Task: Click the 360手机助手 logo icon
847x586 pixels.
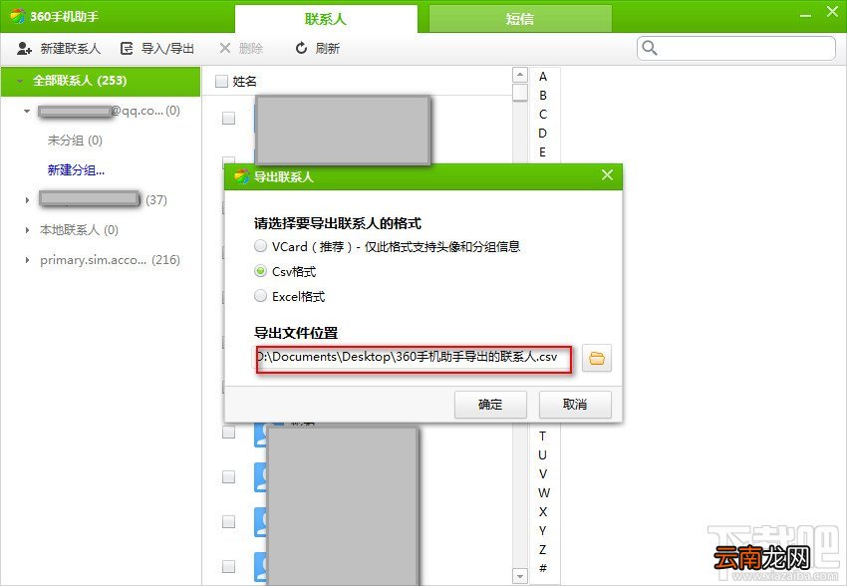Action: pyautogui.click(x=17, y=16)
